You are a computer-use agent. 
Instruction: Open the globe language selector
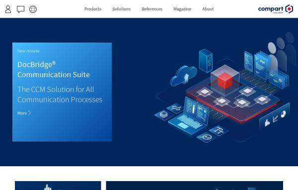coord(33,9)
